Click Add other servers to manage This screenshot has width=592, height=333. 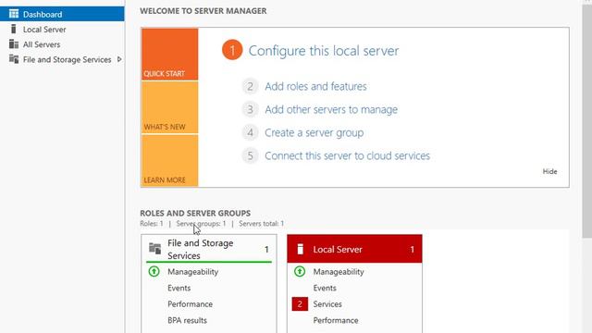[331, 109]
